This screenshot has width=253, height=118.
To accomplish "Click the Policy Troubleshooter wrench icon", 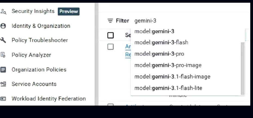I will (3, 40).
